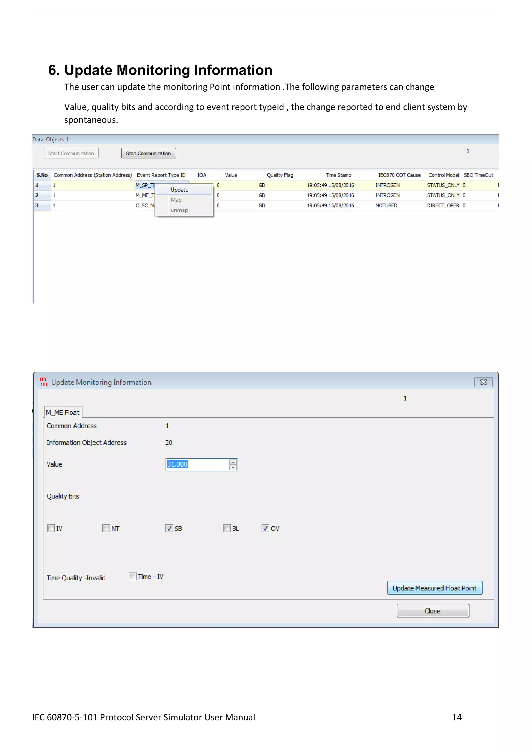Click row 2 number header

(x=43, y=195)
